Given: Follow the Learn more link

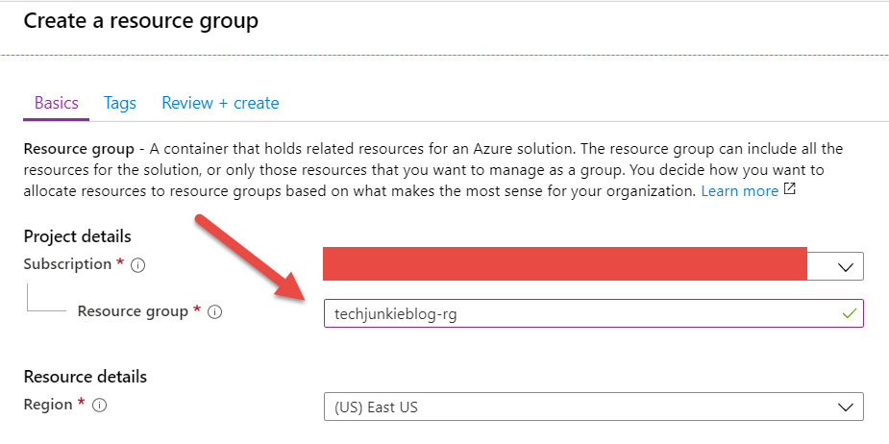Looking at the screenshot, I should pos(739,190).
